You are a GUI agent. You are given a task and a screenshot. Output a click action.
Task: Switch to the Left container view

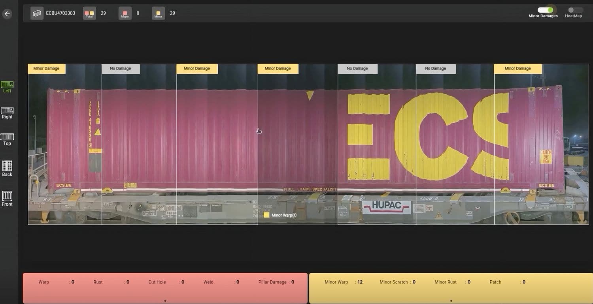pyautogui.click(x=7, y=87)
